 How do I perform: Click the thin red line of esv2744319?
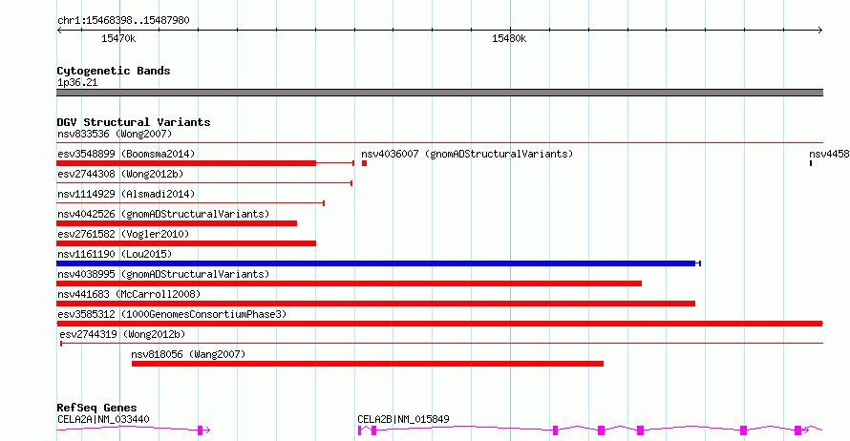point(441,344)
